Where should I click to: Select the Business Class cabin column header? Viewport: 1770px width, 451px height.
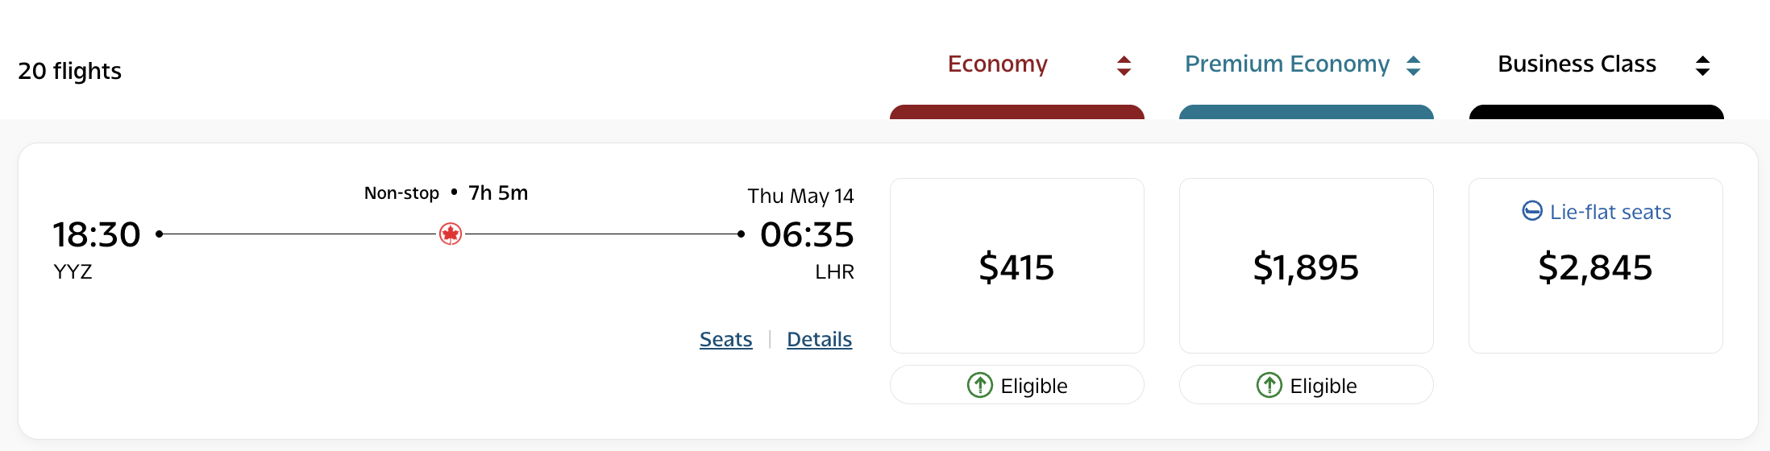pos(1577,64)
